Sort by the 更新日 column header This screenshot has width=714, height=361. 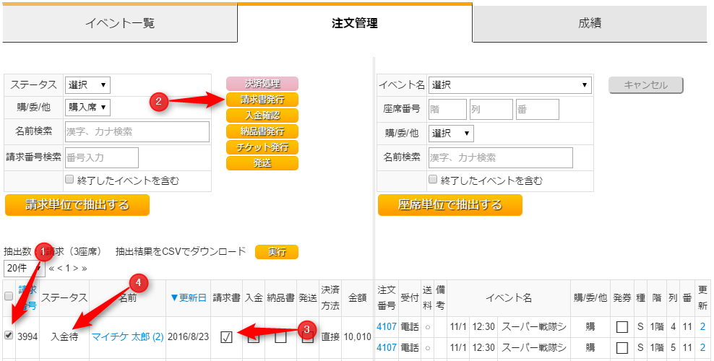(x=188, y=297)
